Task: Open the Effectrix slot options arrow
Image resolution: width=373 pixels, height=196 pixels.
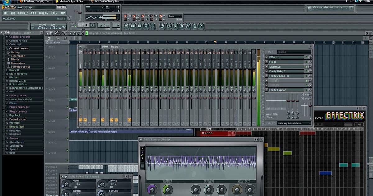Action: (267, 57)
